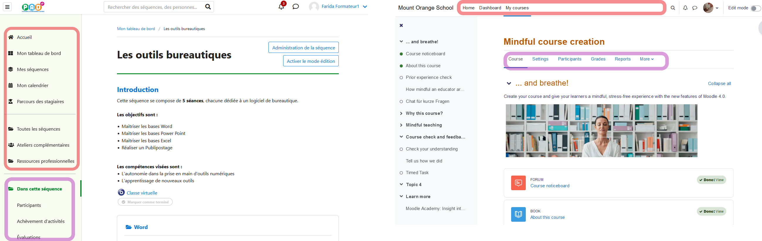Image resolution: width=762 pixels, height=241 pixels.
Task: Click the Accueil home icon
Action: click(11, 37)
